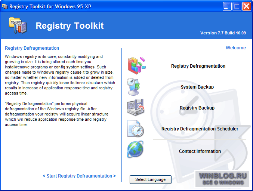This screenshot has width=253, height=191.
Task: Click the Contact Information globe icon
Action: pos(135,149)
